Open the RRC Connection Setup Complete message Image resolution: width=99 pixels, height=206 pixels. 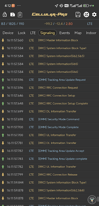point(49,104)
